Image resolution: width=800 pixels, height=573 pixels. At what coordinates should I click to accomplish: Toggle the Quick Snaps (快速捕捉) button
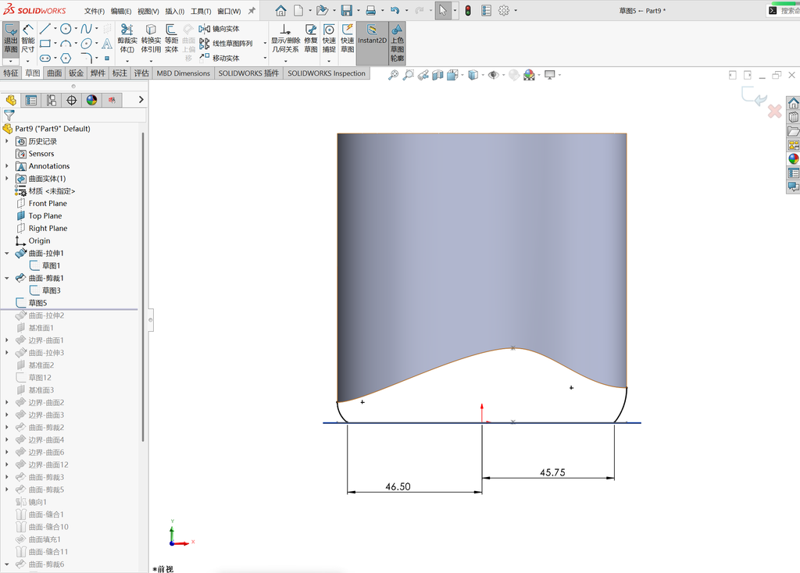click(x=329, y=39)
